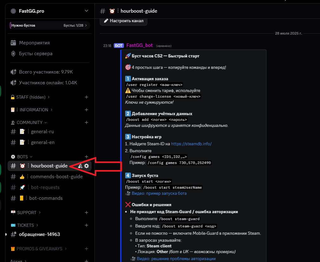Open the Видео: пример запуска бота link
Viewport: 320px width, 262px height.
[x=159, y=193]
